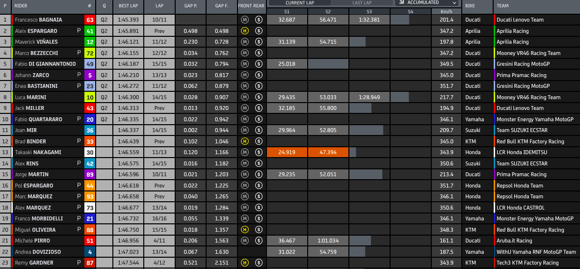580x269 pixels.
Task: Select rider name Francesco BAGNAIA
Action: click(x=38, y=20)
